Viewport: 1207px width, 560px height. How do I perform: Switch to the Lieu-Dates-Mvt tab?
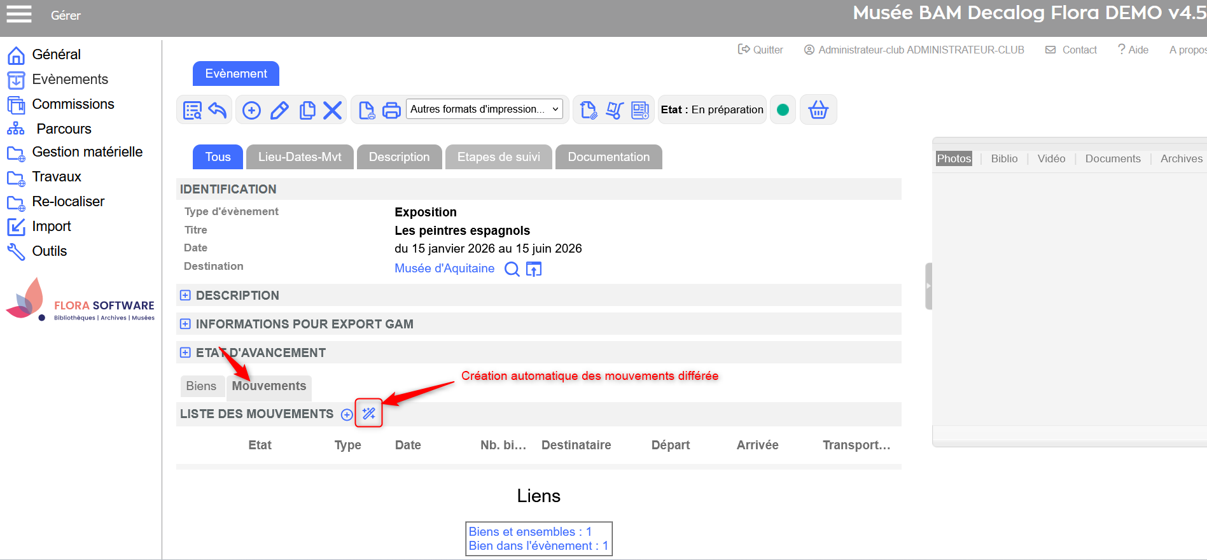click(x=300, y=157)
